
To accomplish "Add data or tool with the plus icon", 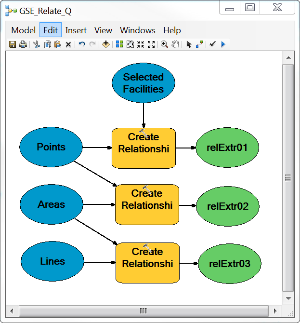I will click(106, 44).
